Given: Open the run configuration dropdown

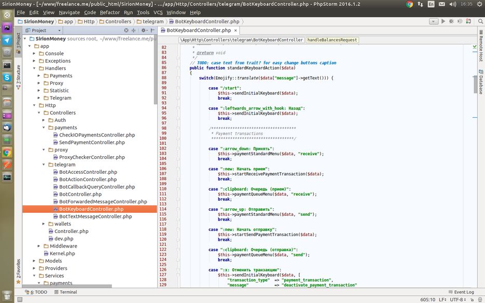Looking at the screenshot, I should pos(434,21).
